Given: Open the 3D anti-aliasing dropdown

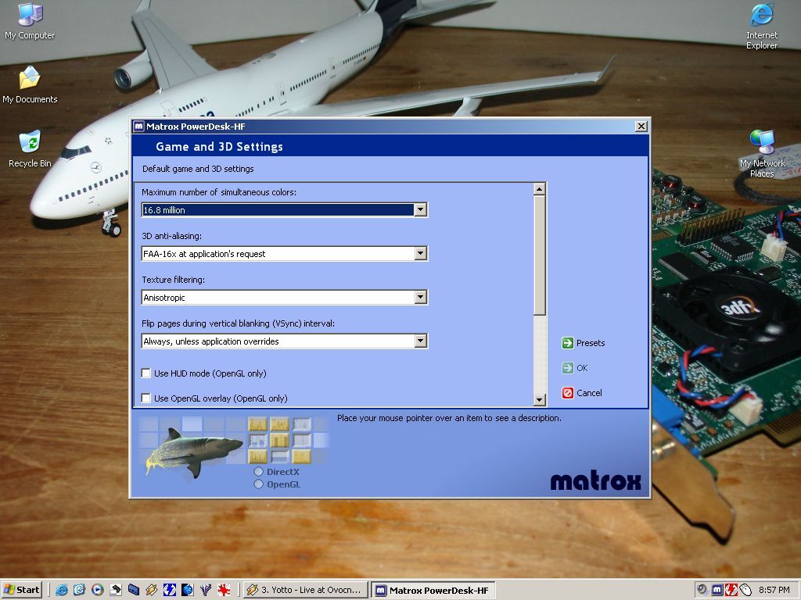Looking at the screenshot, I should (420, 254).
